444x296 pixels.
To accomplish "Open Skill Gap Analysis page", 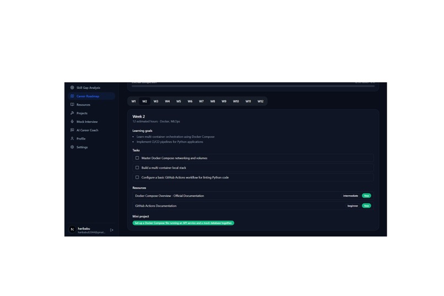I will pyautogui.click(x=88, y=88).
